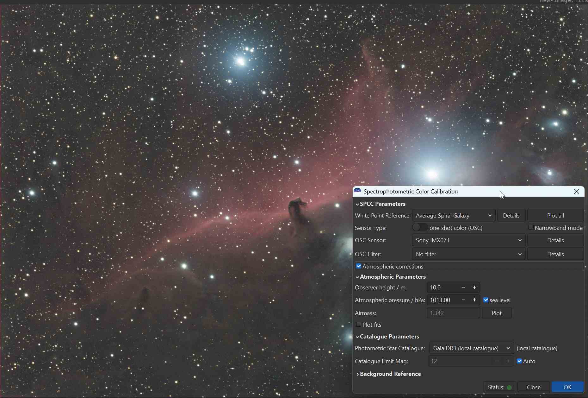
Task: Expand the Background Reference section
Action: pos(390,374)
